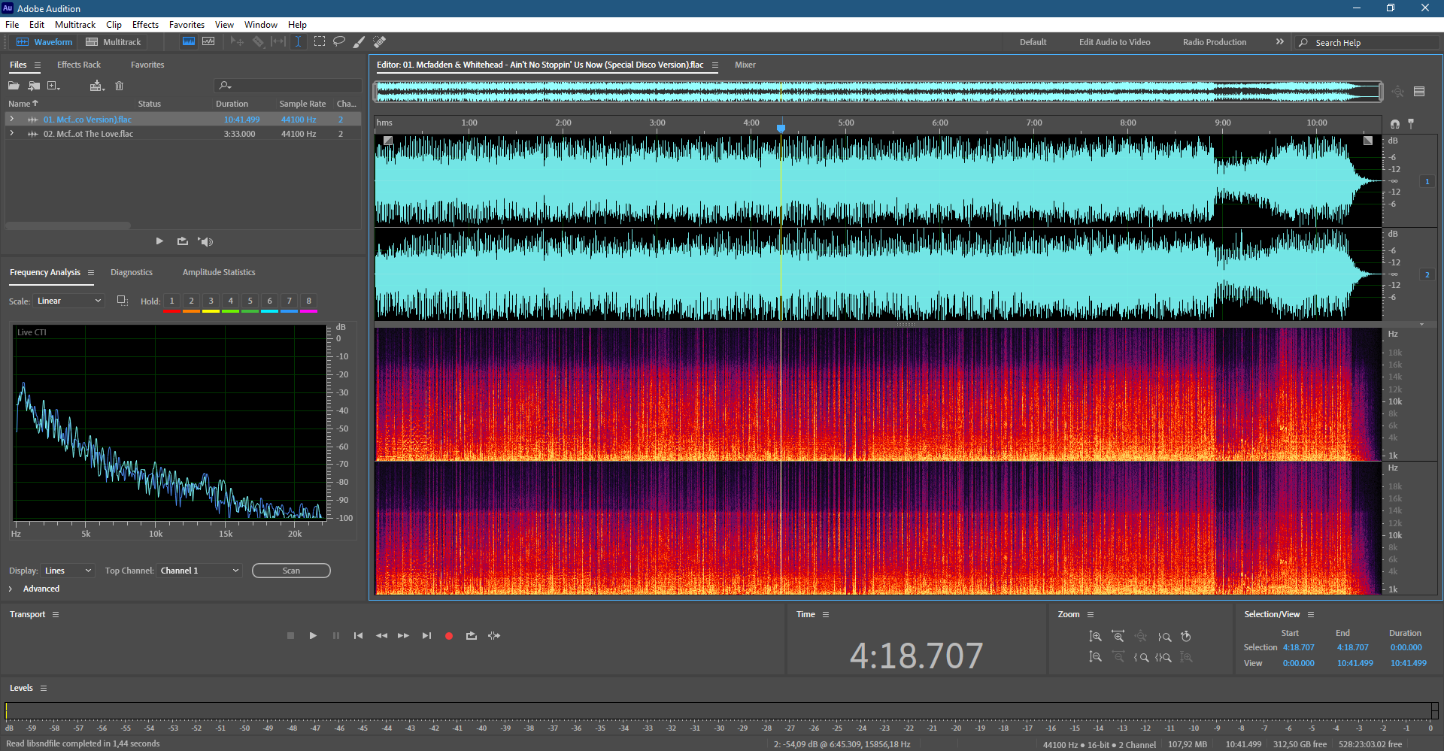Viewport: 1444px width, 751px height.
Task: Select the Marquee Selection tool
Action: (x=320, y=42)
